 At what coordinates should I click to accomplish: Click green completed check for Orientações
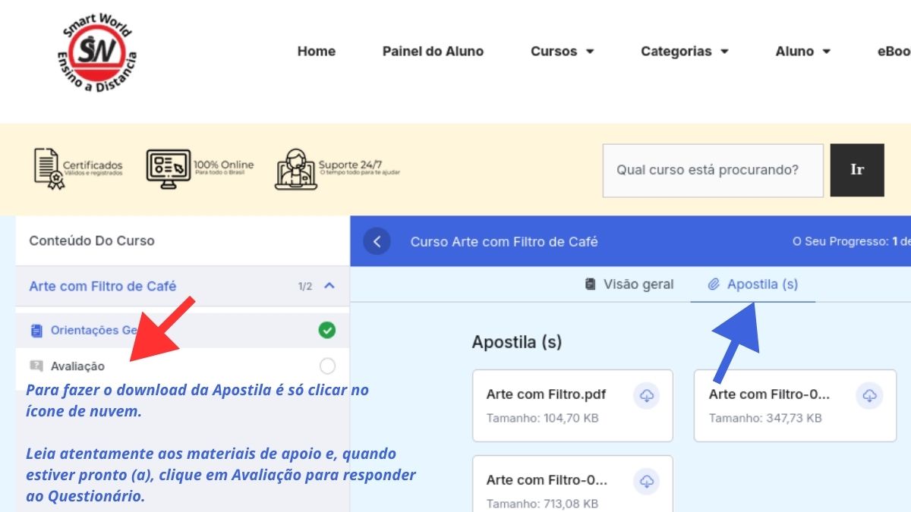click(x=327, y=330)
